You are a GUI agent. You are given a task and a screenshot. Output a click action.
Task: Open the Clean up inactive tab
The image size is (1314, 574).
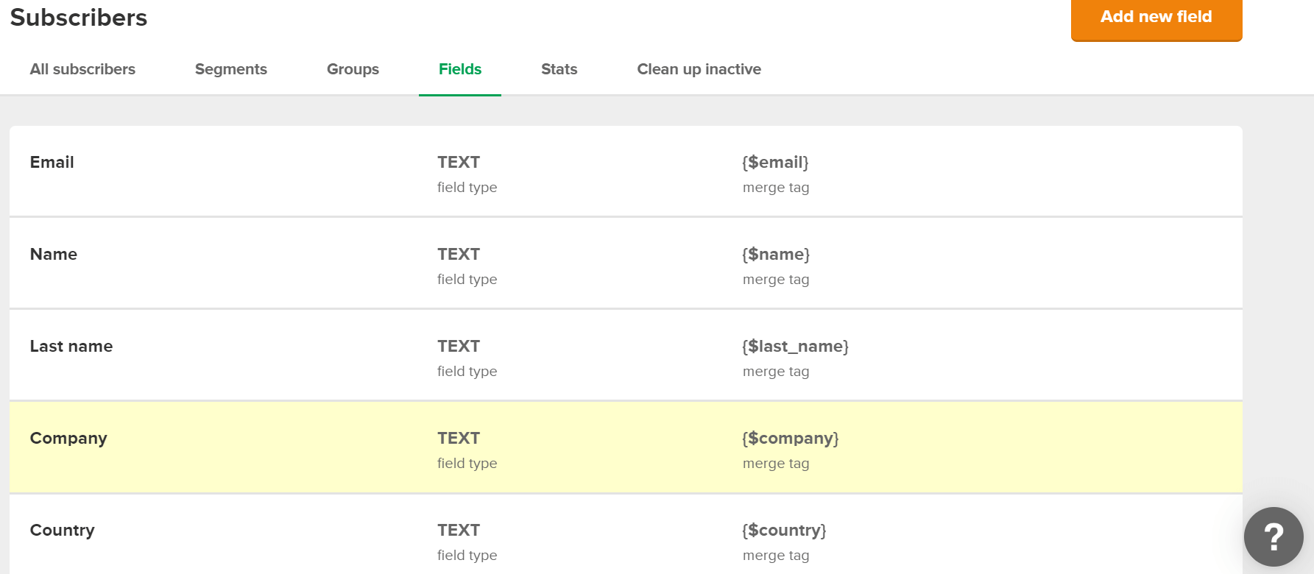coord(699,69)
